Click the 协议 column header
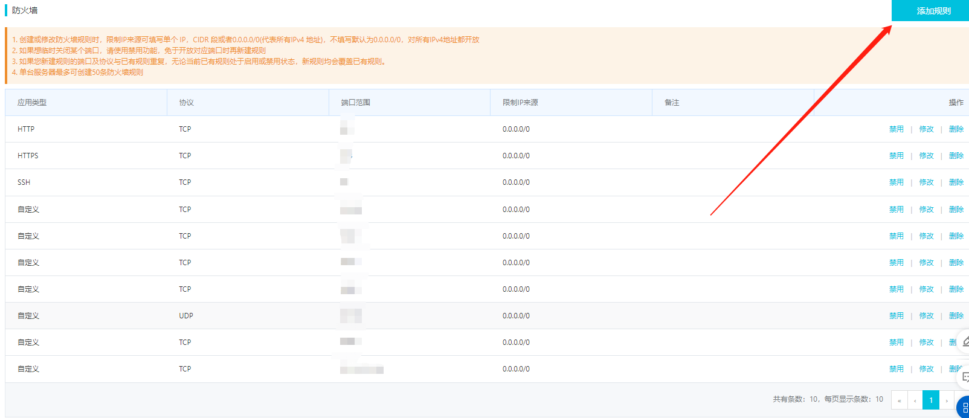 coord(186,103)
